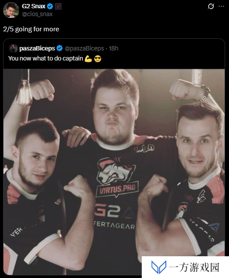Click G2 Snax's blue verified badge
Image resolution: width=229 pixels, height=278 pixels.
[x=50, y=7]
